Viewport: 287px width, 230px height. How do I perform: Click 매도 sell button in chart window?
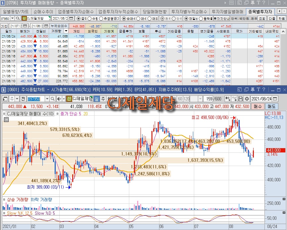(272, 106)
